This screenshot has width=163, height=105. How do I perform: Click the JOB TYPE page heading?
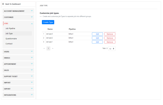pos(44,6)
